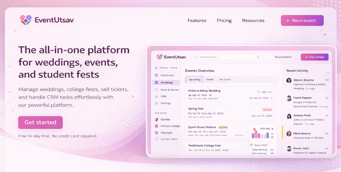
Task: Open the Spring Fest event card
Action: [230, 113]
